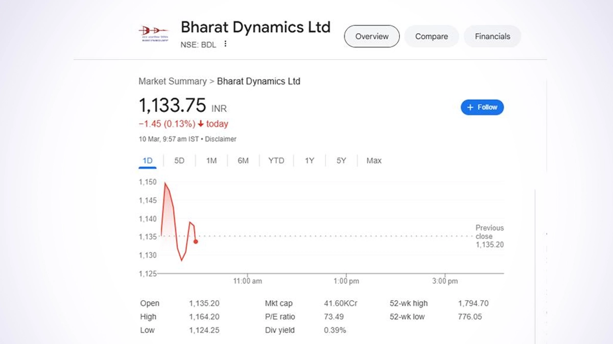Click the plus icon on Follow
Viewport: 613px width, 344px height.
470,108
